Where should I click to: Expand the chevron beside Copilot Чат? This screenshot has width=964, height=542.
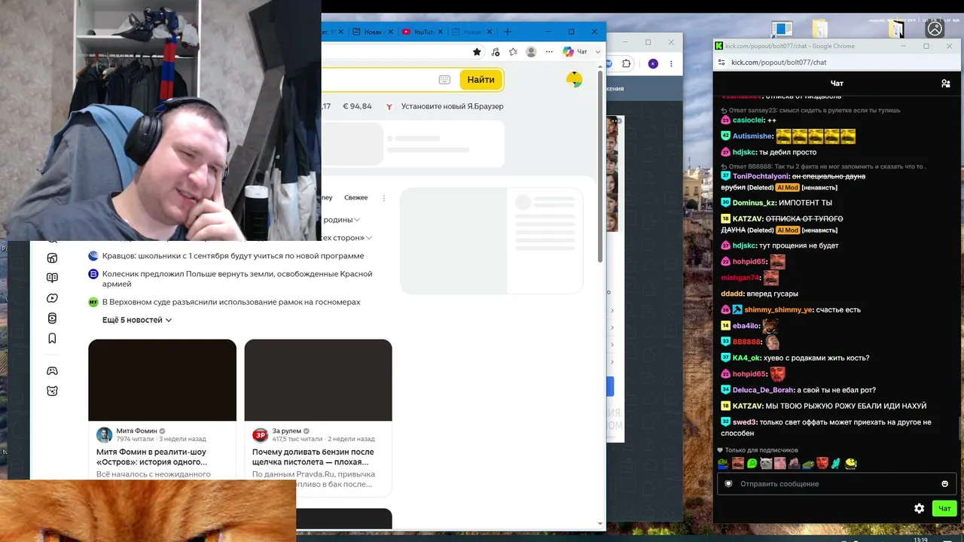pos(598,52)
